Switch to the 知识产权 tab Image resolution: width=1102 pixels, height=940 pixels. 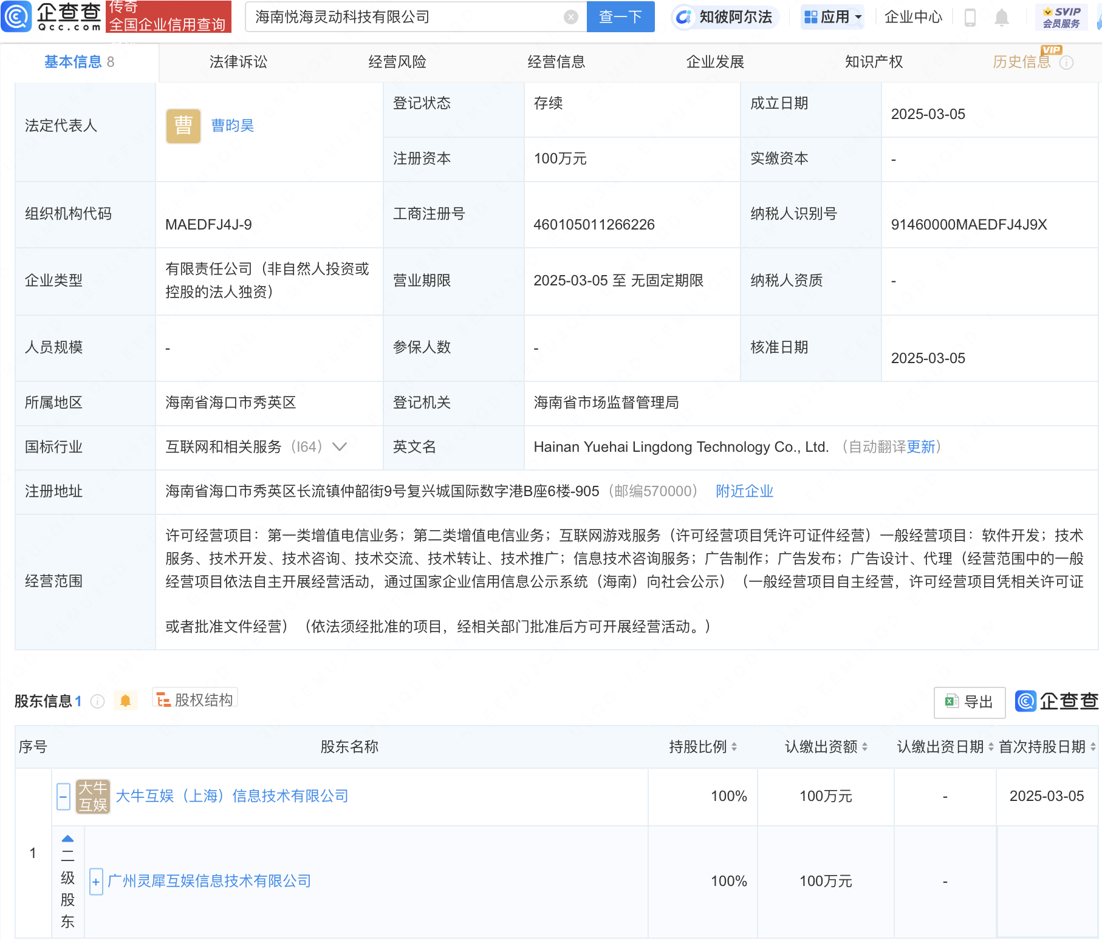[874, 62]
